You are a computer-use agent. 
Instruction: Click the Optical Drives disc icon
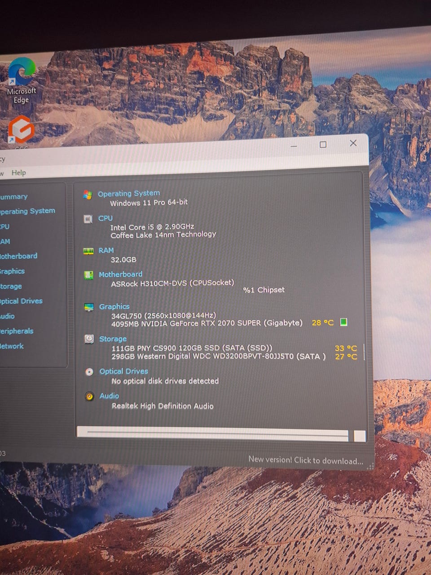click(89, 372)
